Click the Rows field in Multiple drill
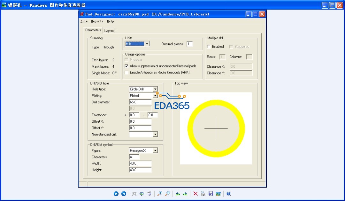345x201 pixels. point(222,57)
